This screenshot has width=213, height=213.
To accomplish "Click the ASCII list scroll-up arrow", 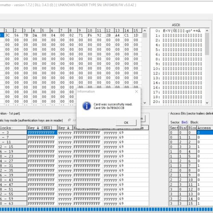I will (x=207, y=31).
